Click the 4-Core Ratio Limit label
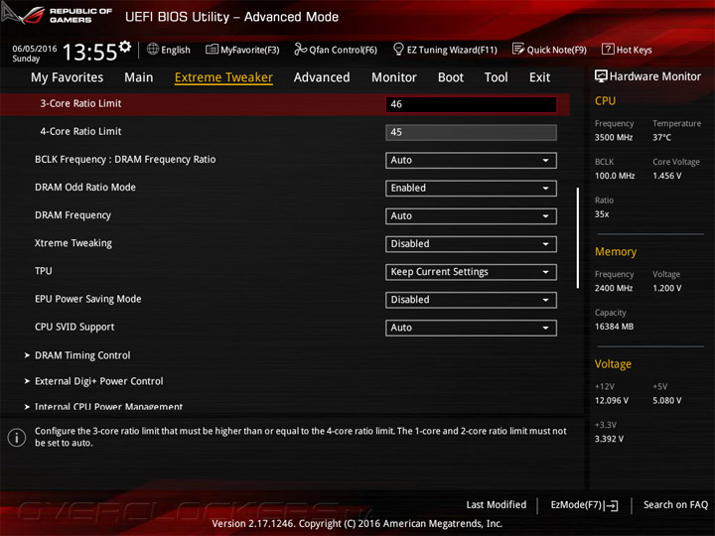The image size is (715, 536). [80, 131]
